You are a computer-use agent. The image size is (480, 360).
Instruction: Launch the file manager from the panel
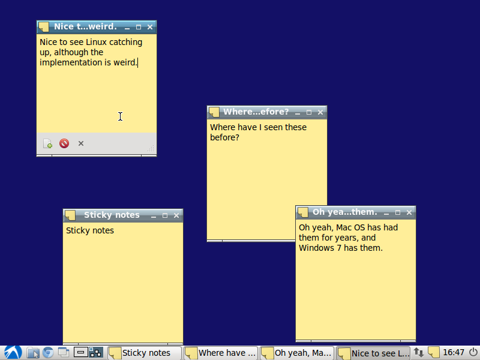click(33, 353)
